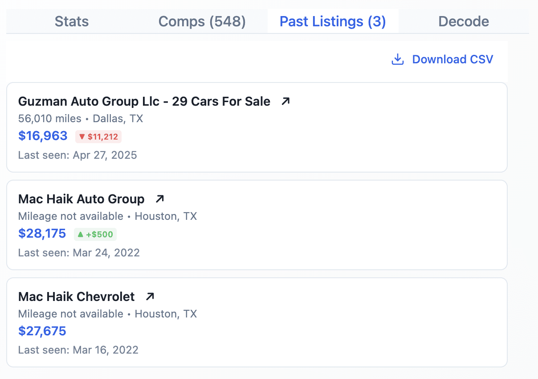
Task: Open external link arrow for Guzman Auto Group
Action: [x=286, y=101]
